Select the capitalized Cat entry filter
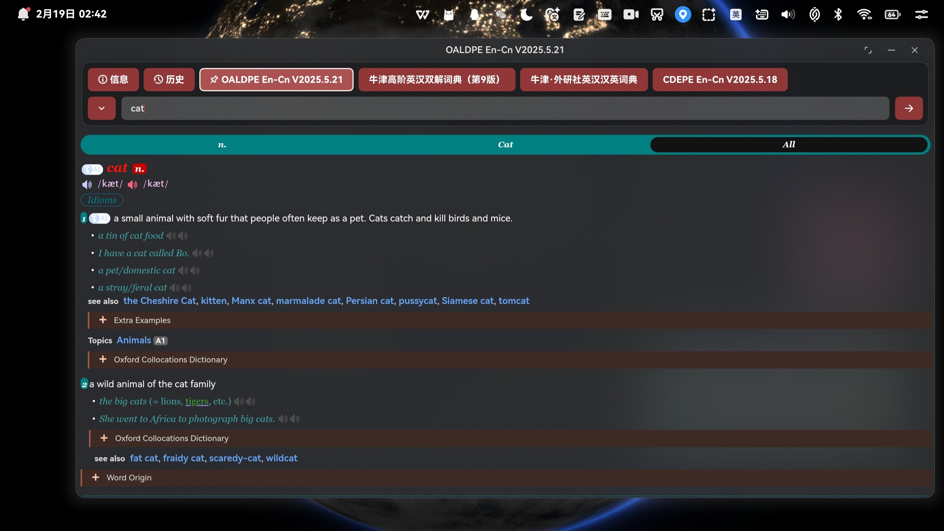The height and width of the screenshot is (531, 944). point(505,144)
